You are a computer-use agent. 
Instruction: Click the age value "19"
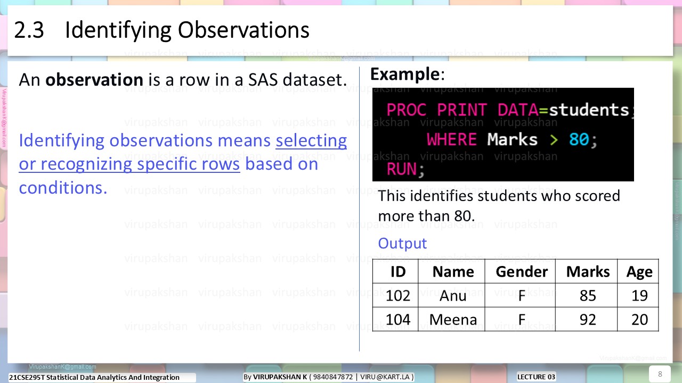638,295
